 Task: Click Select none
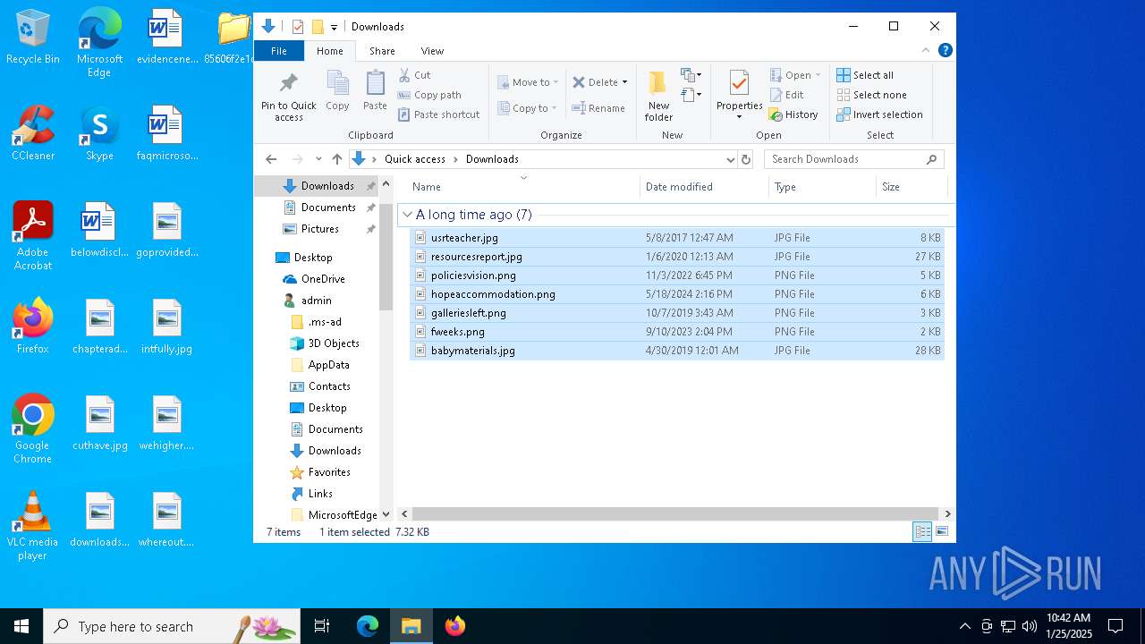[x=871, y=95]
